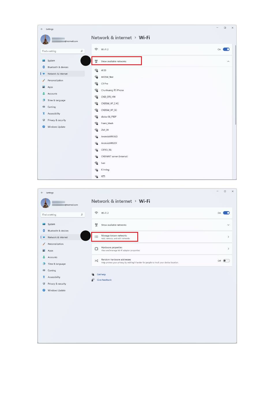Screen dimensions: 274x420
Task: Enable Random hardware addresses toggle
Action: tap(226, 261)
